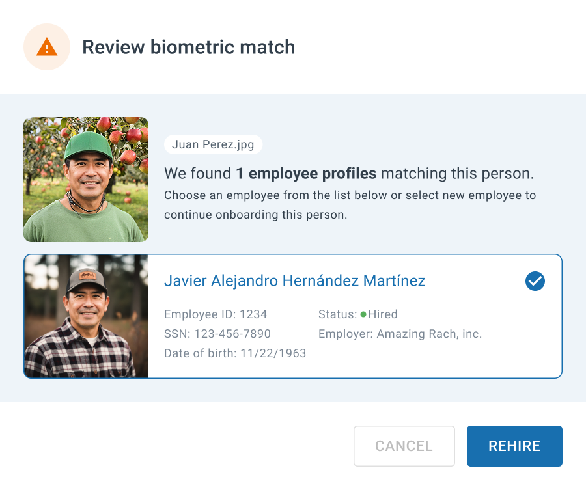Click the Date of birth 11/22/1963 text

pos(234,353)
